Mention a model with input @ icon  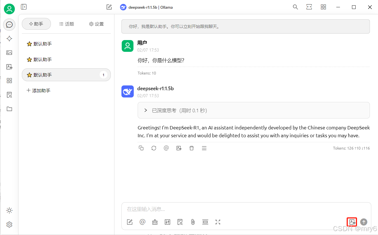click(142, 222)
